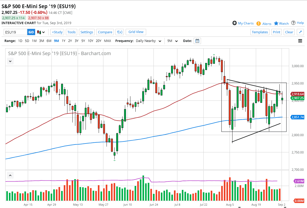Expand the 9M period dropdown
The width and height of the screenshot is (307, 208).
173,41
